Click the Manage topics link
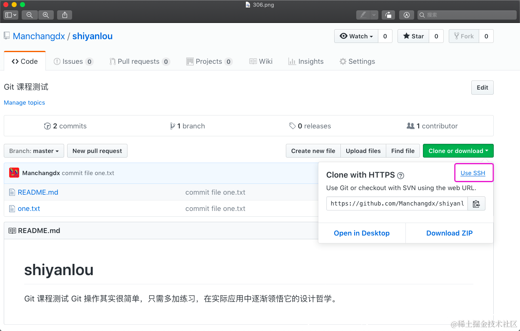 click(24, 103)
